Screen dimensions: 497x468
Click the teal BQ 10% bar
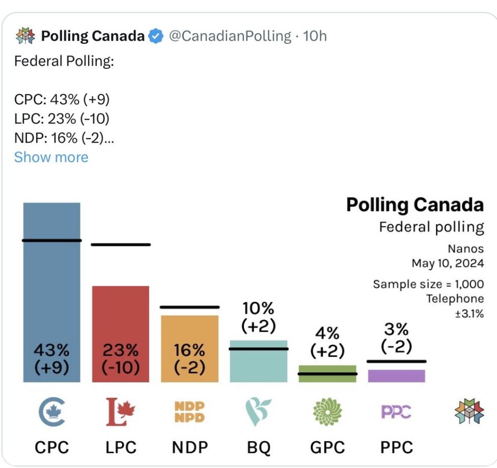click(x=258, y=362)
